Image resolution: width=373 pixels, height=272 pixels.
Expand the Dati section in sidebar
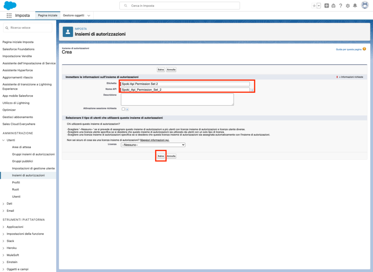tap(4, 204)
